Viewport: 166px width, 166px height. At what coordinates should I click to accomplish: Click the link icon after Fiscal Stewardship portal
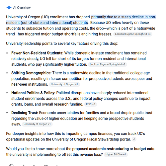[134, 139]
